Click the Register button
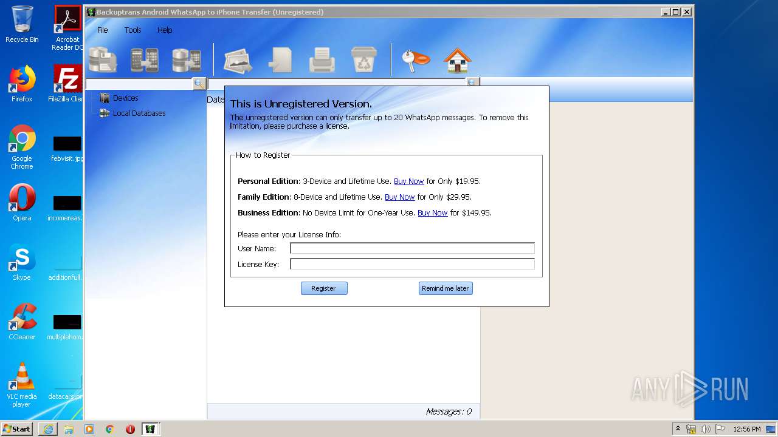This screenshot has height=437, width=778. (324, 288)
